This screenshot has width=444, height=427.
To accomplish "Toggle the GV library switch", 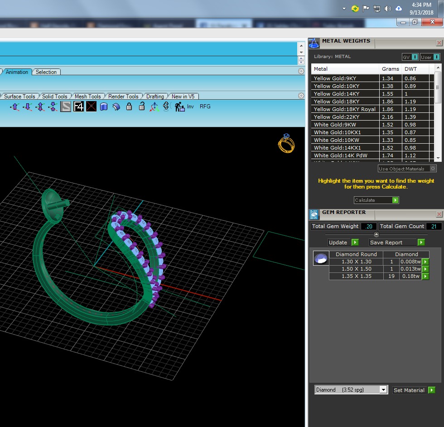I will (415, 57).
